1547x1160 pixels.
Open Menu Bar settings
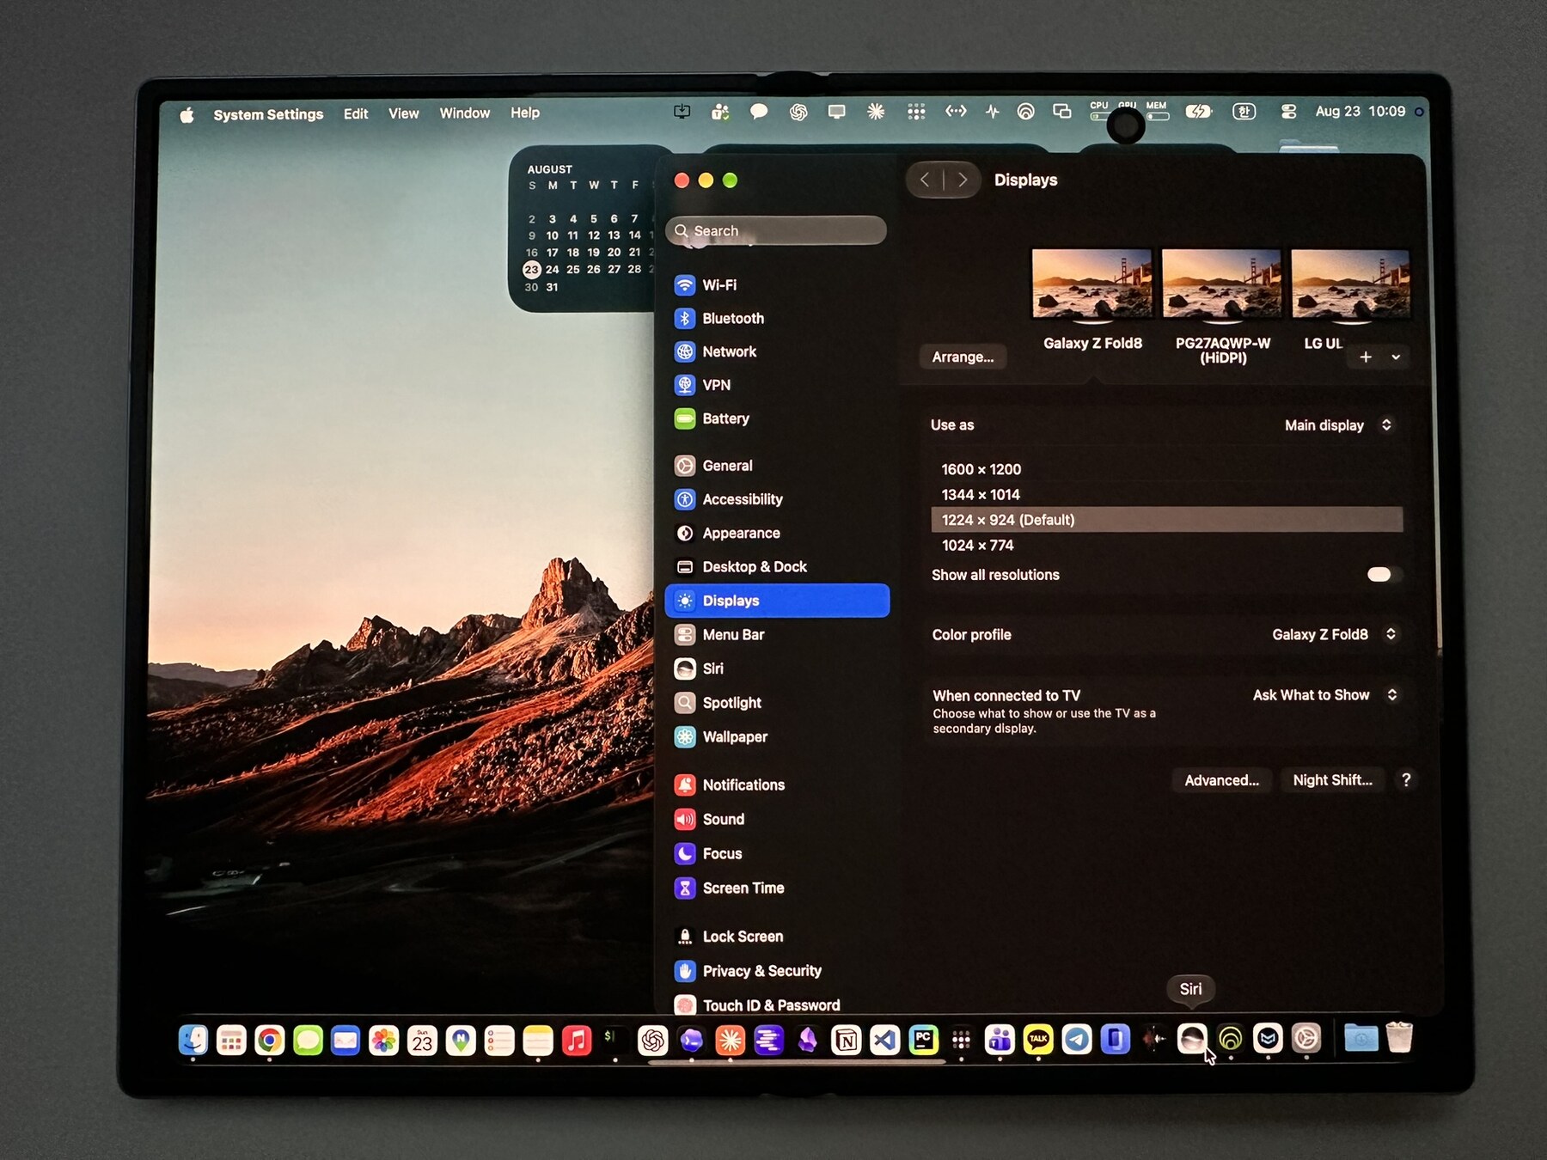pyautogui.click(x=777, y=635)
